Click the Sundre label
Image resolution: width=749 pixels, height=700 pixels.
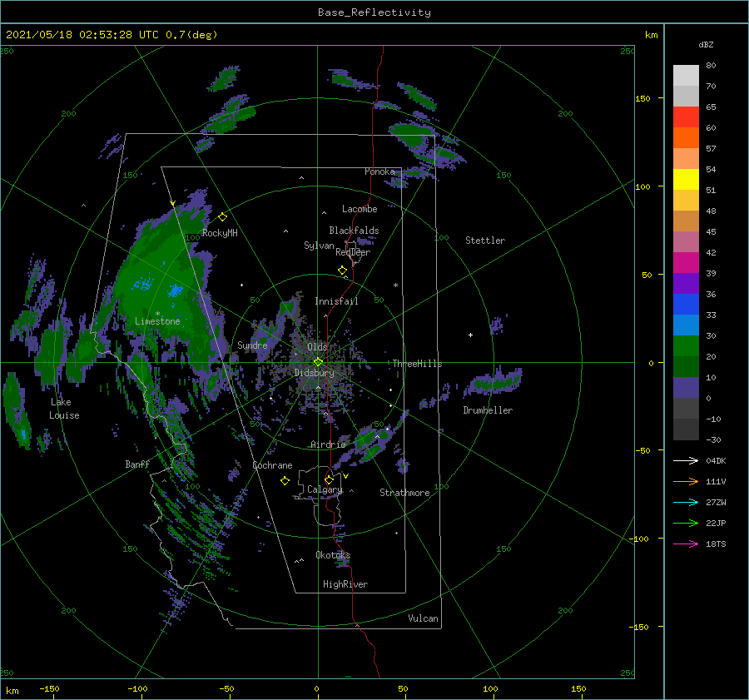[252, 345]
